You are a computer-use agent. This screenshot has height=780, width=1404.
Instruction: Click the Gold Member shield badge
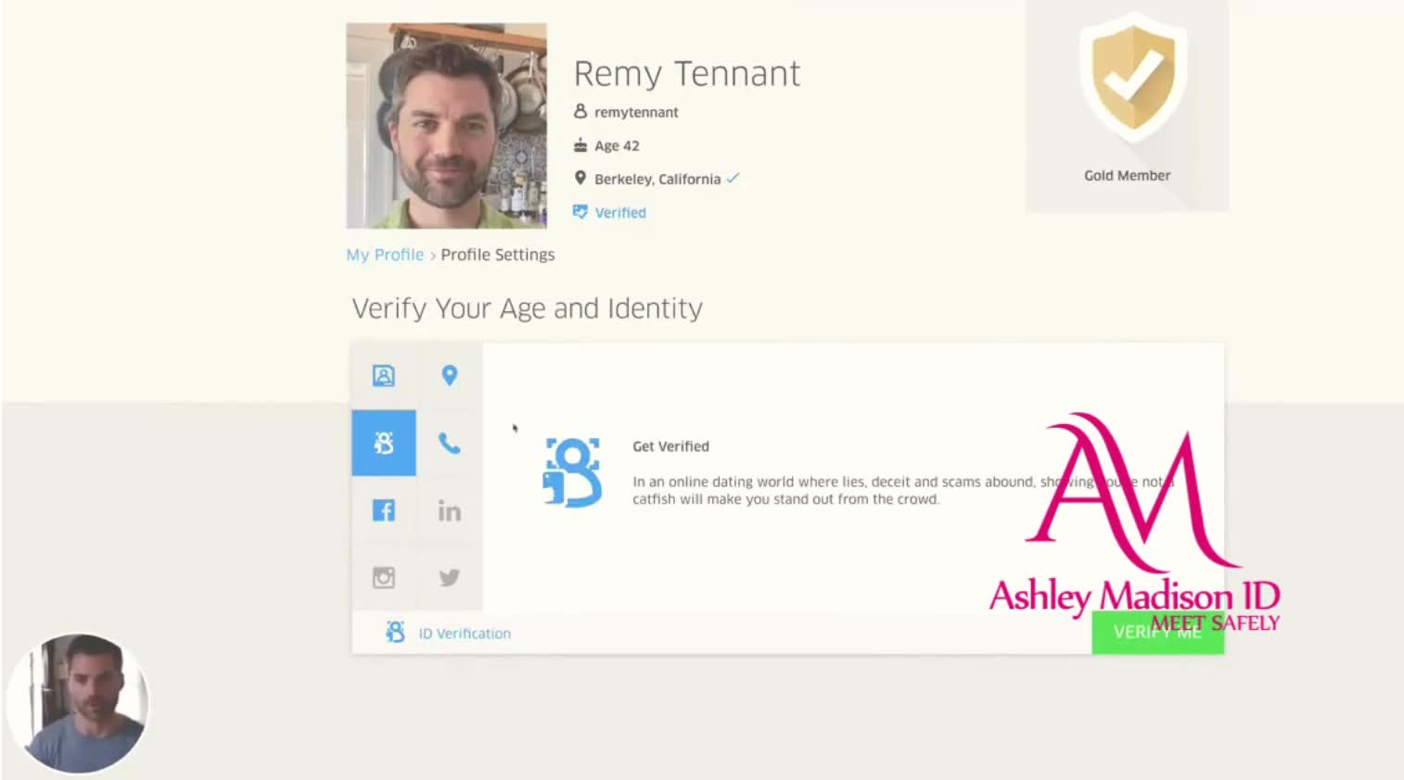(x=1131, y=78)
